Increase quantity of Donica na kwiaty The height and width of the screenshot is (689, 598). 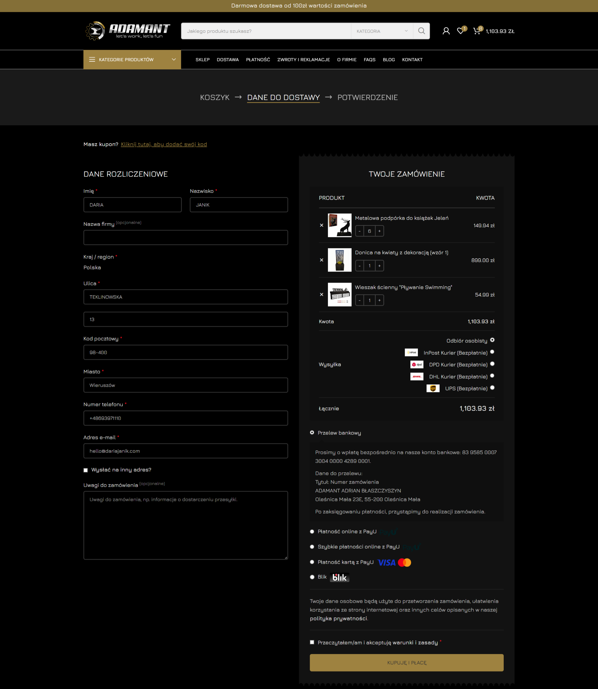[x=379, y=266]
